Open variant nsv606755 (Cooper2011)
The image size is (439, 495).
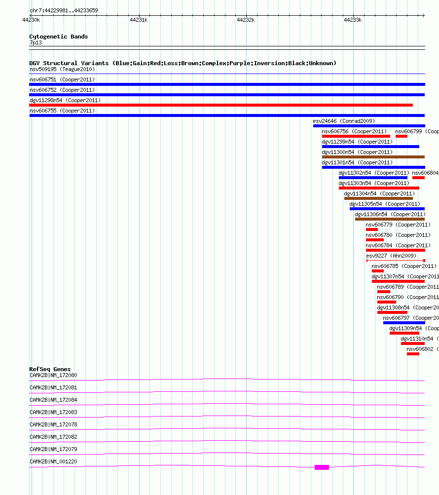click(62, 111)
